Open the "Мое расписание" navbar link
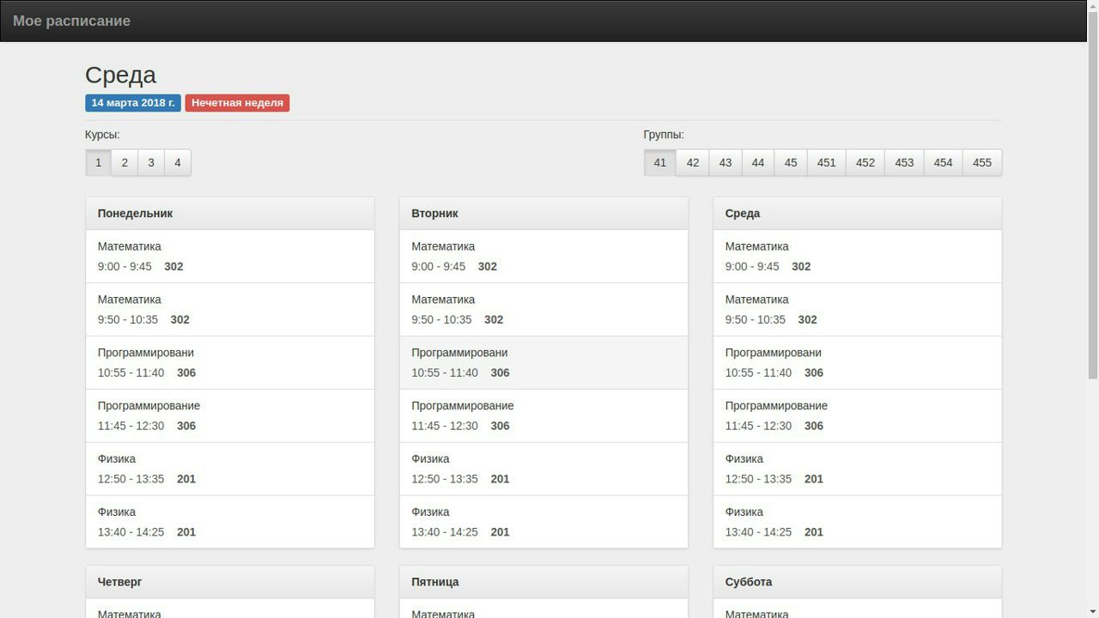The height and width of the screenshot is (618, 1099). [x=71, y=21]
